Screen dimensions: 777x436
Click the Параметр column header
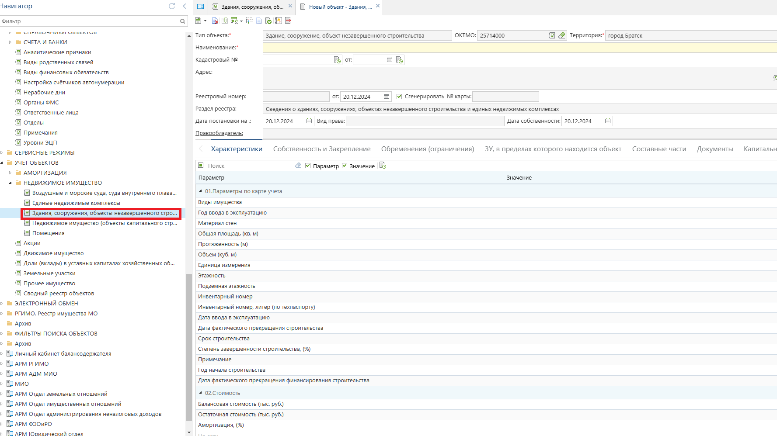350,178
